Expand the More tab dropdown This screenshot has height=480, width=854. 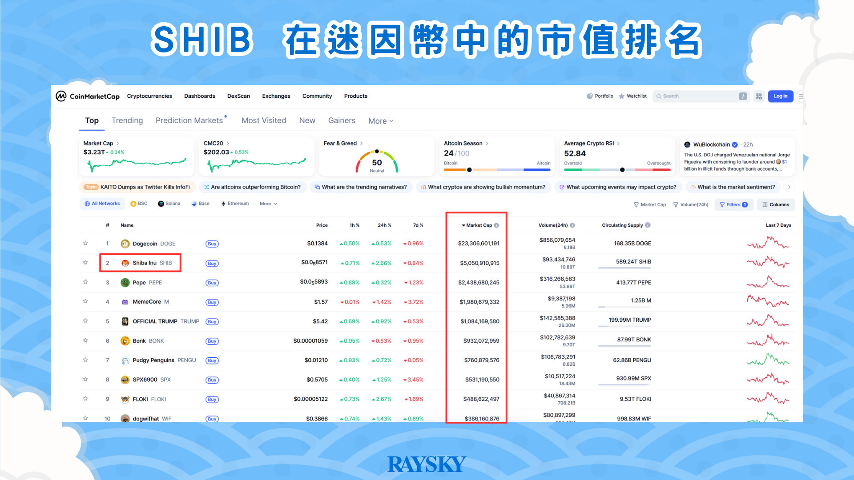click(x=381, y=121)
